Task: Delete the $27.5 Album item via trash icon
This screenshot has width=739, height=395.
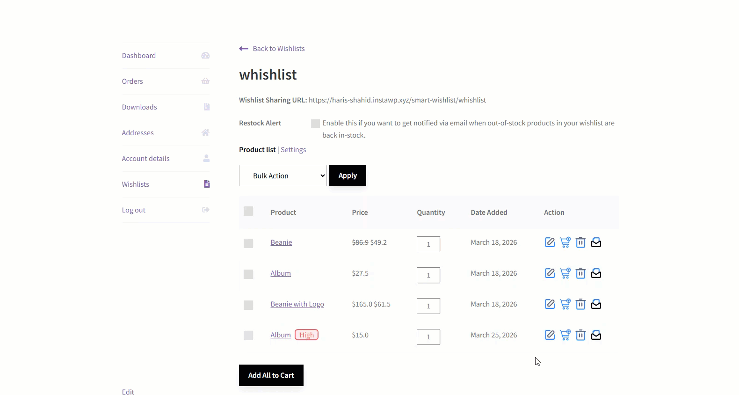Action: (580, 273)
